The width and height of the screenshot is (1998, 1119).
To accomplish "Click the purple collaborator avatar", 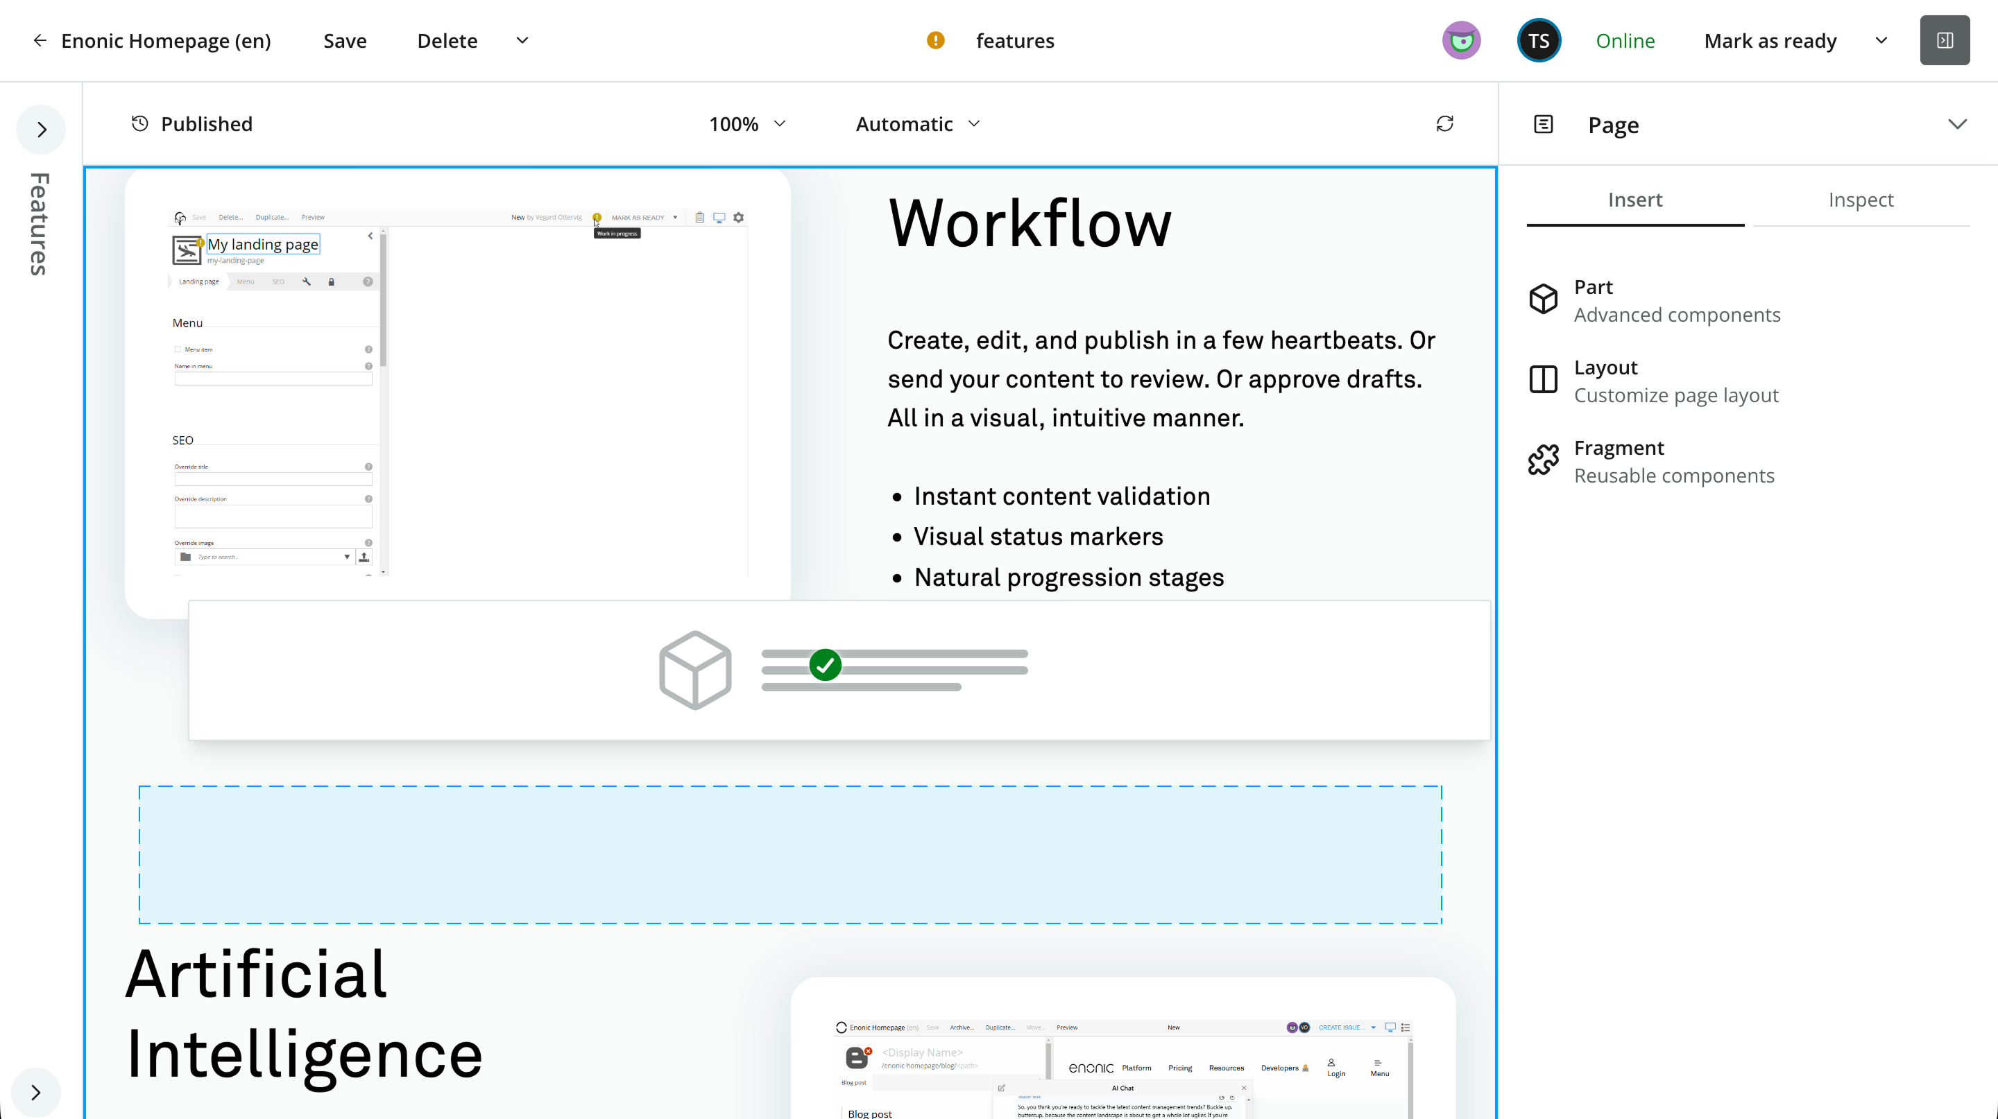I will [1461, 40].
